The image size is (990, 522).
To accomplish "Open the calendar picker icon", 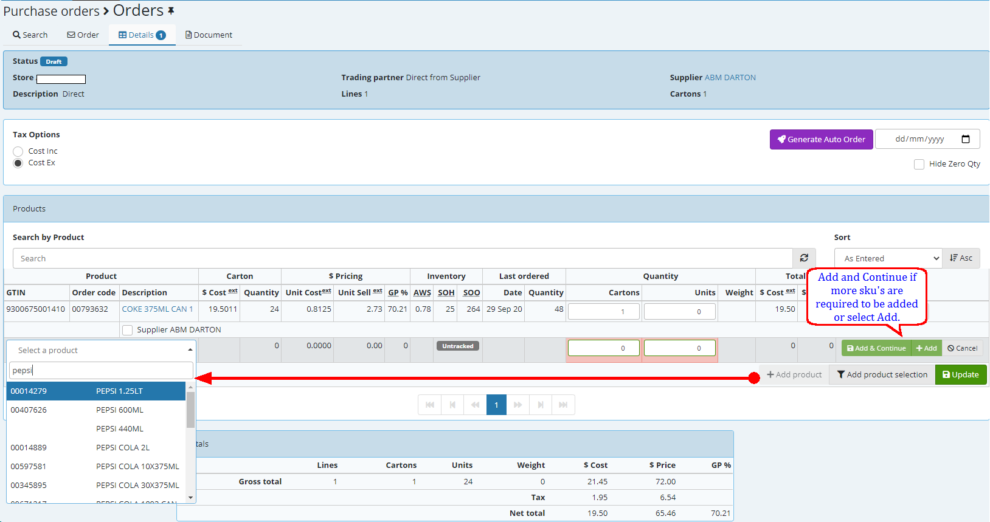I will coord(966,139).
